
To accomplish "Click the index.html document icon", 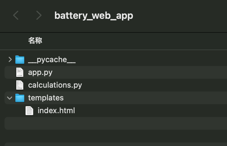I will (x=29, y=111).
